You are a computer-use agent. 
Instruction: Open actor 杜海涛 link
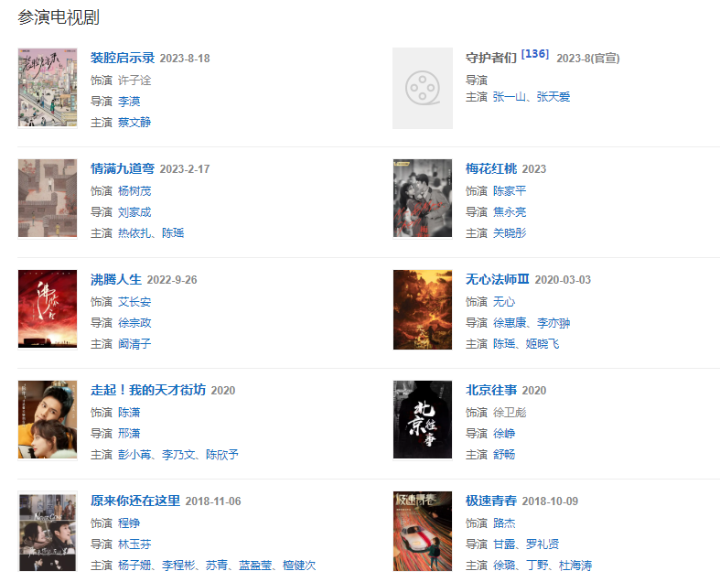coord(575,566)
